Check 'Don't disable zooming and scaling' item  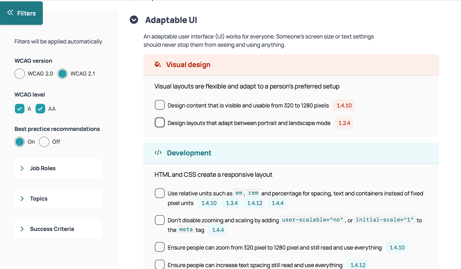(160, 220)
